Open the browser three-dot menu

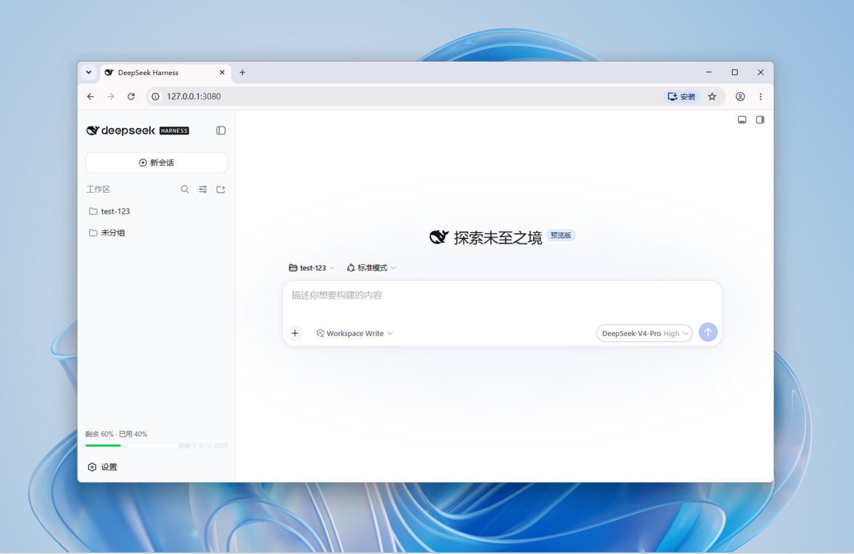click(761, 97)
